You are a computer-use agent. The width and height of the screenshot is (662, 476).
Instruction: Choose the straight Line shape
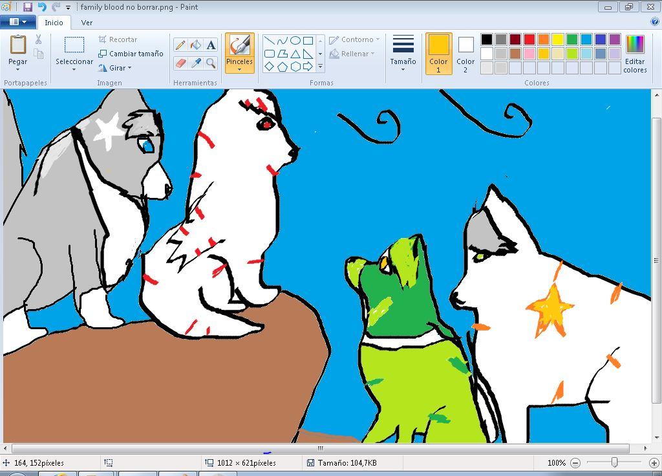(x=270, y=41)
